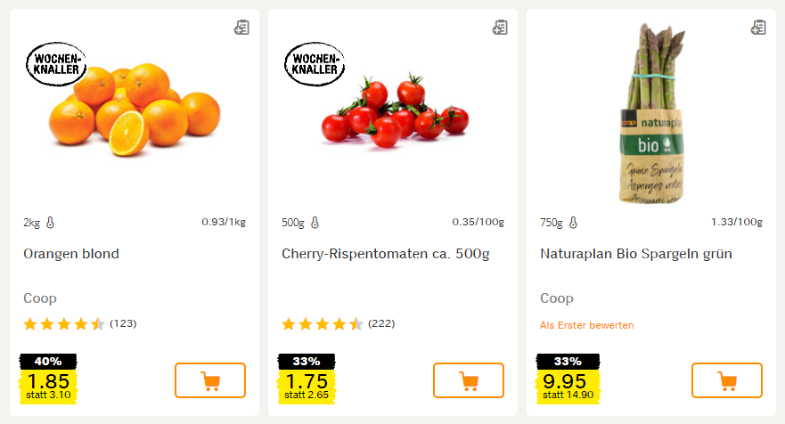The width and height of the screenshot is (785, 424).
Task: View oranges star rating with 123 reviews
Action: pyautogui.click(x=64, y=323)
